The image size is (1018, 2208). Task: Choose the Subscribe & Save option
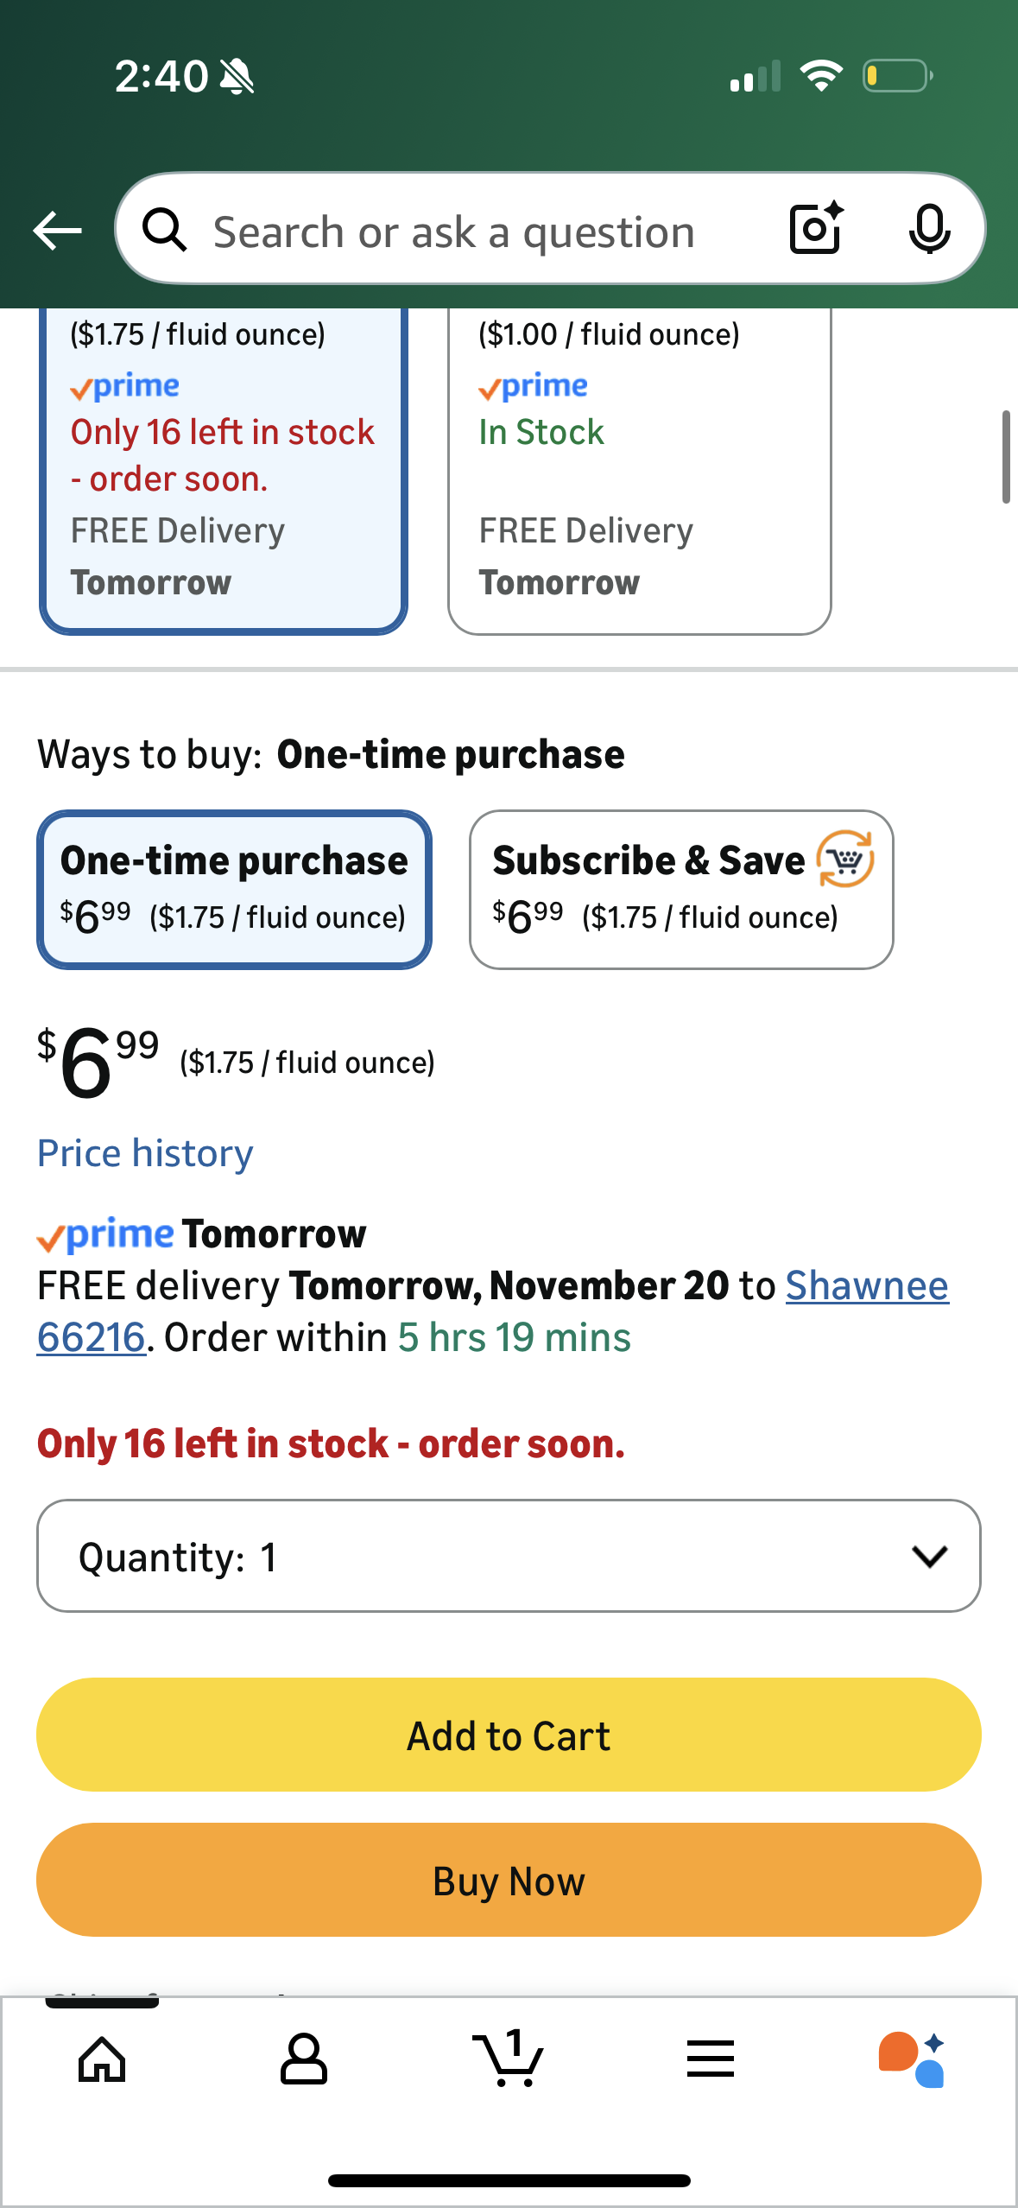coord(680,889)
